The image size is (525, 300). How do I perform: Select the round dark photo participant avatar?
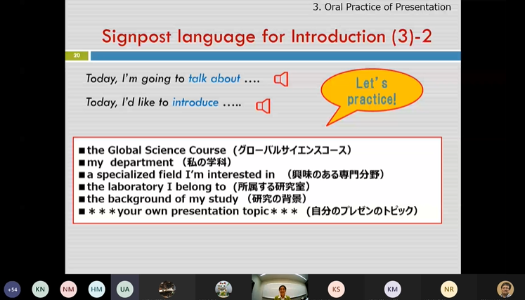pos(167,289)
